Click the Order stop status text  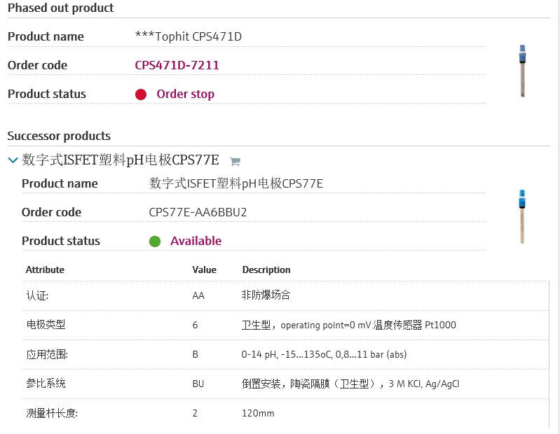tap(185, 94)
